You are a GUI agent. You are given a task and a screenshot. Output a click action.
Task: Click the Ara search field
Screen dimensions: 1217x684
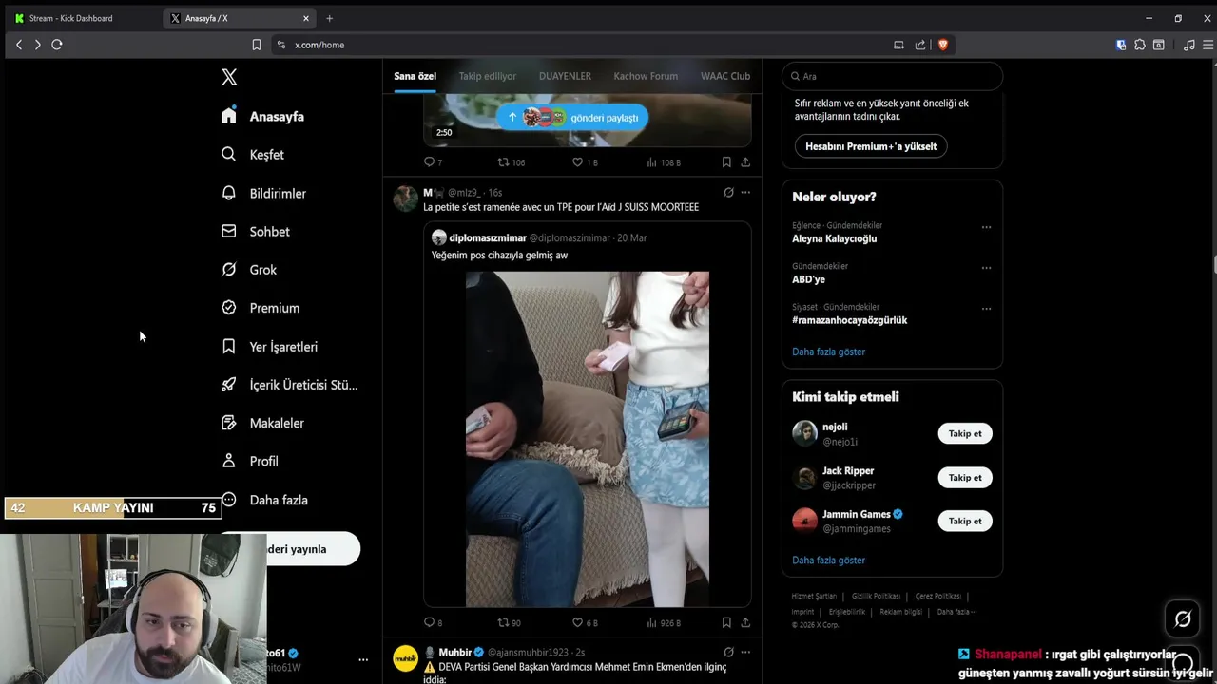(x=892, y=76)
